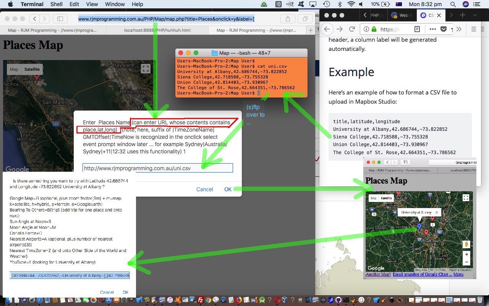Open Firefox hamburger menu
The width and height of the screenshot is (489, 306).
tap(473, 29)
